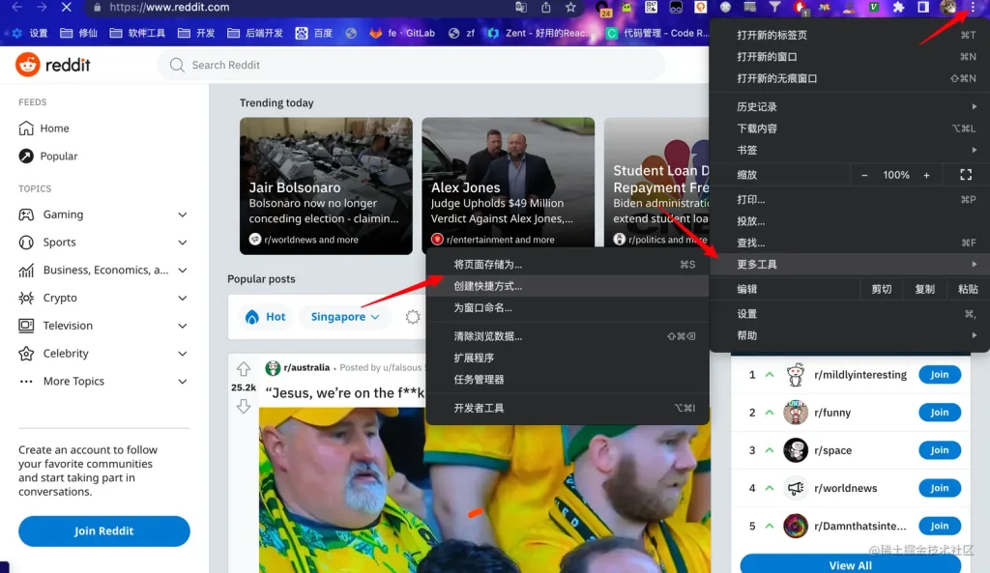The height and width of the screenshot is (573, 990).
Task: Click the Join Reddit button
Action: tap(104, 531)
